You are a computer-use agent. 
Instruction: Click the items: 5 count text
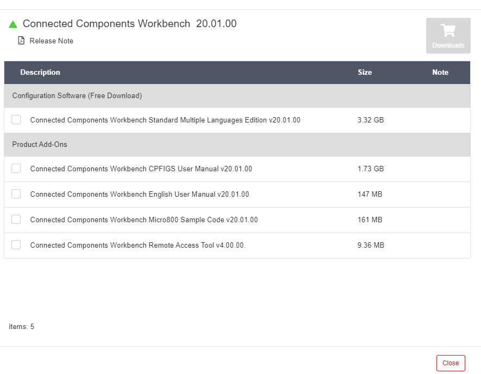click(22, 326)
